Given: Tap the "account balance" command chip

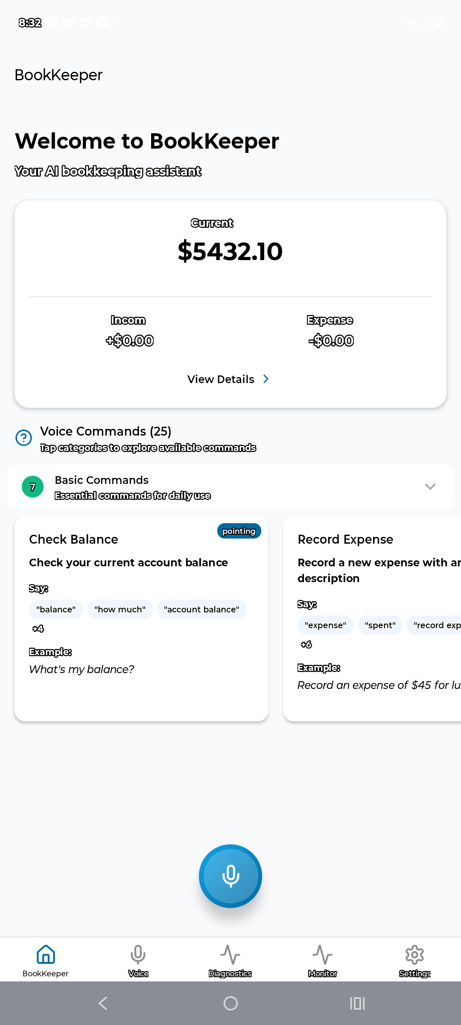Looking at the screenshot, I should click(201, 609).
